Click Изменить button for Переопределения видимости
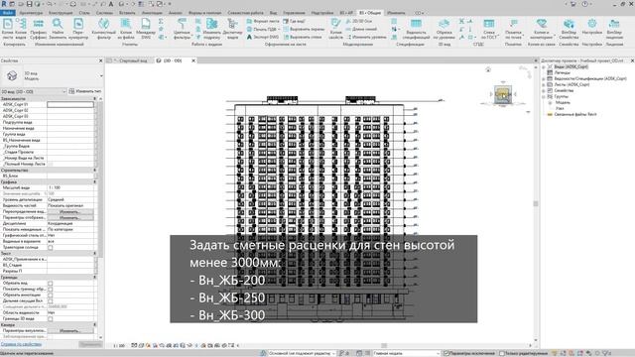The width and height of the screenshot is (635, 357). click(x=70, y=211)
